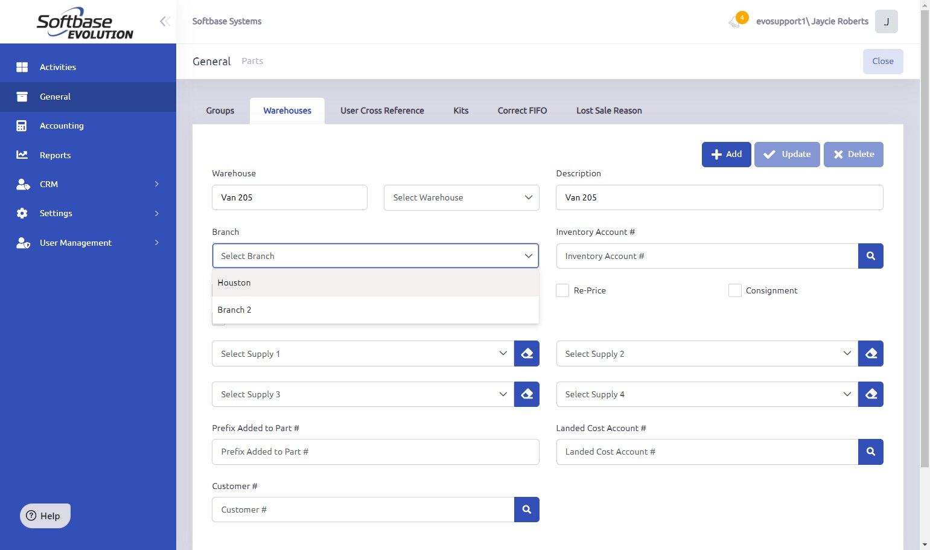Clear Supply 4 with eraser icon

point(870,394)
